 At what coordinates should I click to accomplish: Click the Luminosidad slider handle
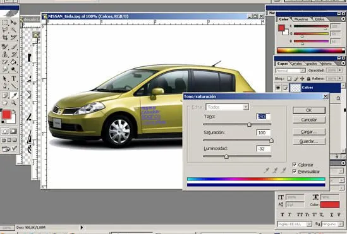(226, 156)
